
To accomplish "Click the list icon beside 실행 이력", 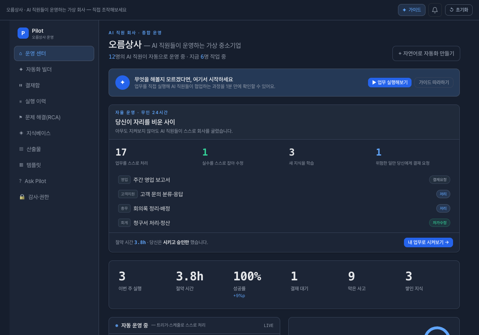I will coord(21,101).
